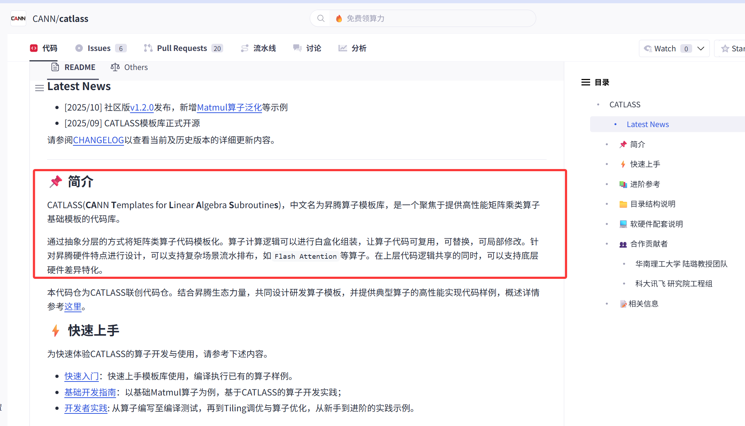This screenshot has height=426, width=745.
Task: Open the 快速入门 link
Action: pos(82,376)
